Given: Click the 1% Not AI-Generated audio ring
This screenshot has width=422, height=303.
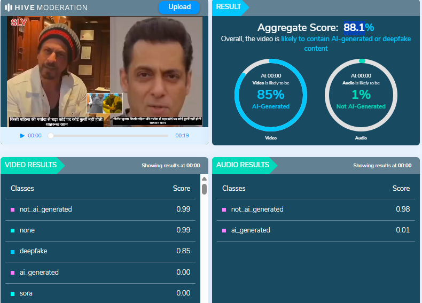Looking at the screenshot, I should 361,95.
